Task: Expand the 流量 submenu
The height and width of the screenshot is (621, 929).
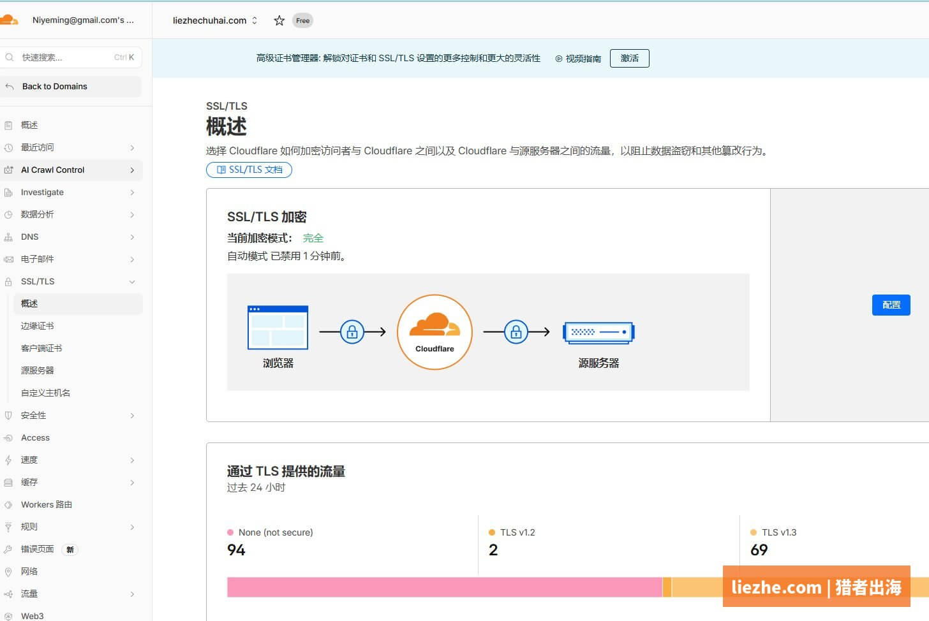Action: (x=132, y=594)
